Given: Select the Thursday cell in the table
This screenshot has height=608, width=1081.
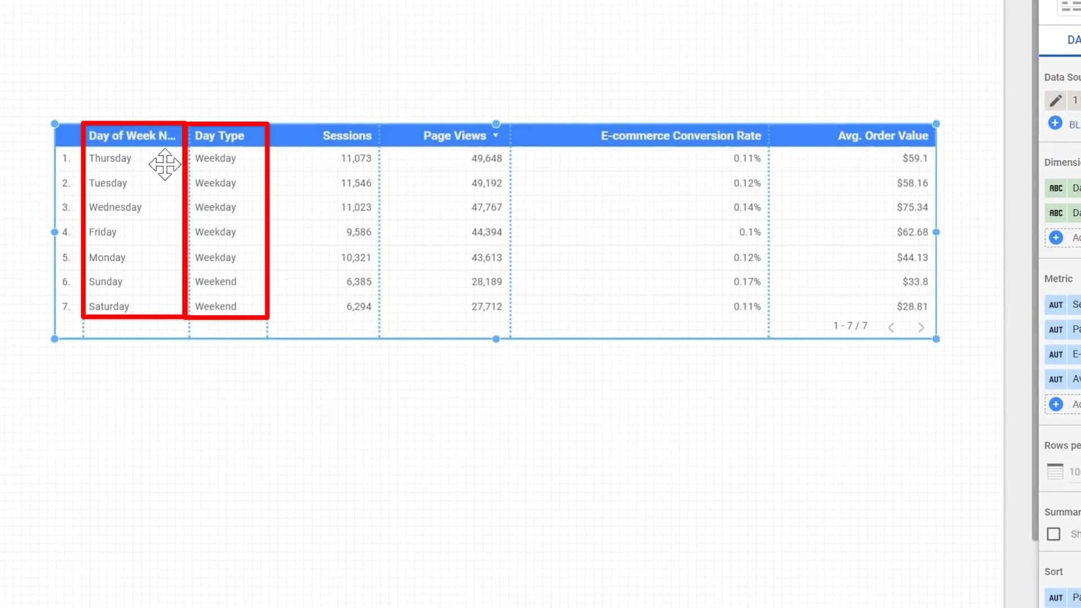Looking at the screenshot, I should coord(110,158).
